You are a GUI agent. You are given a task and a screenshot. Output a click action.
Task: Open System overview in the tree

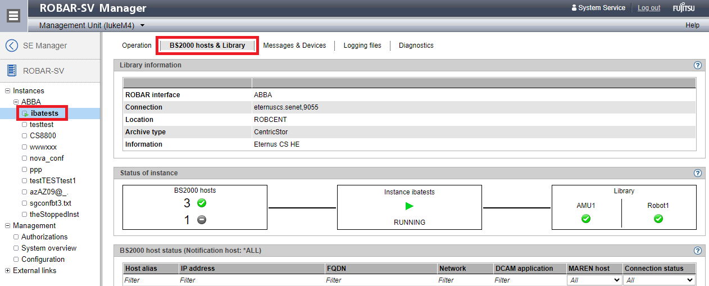(49, 248)
